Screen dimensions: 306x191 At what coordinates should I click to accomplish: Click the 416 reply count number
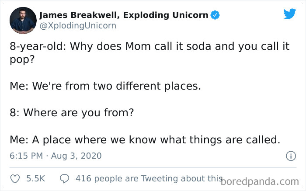click(83, 178)
